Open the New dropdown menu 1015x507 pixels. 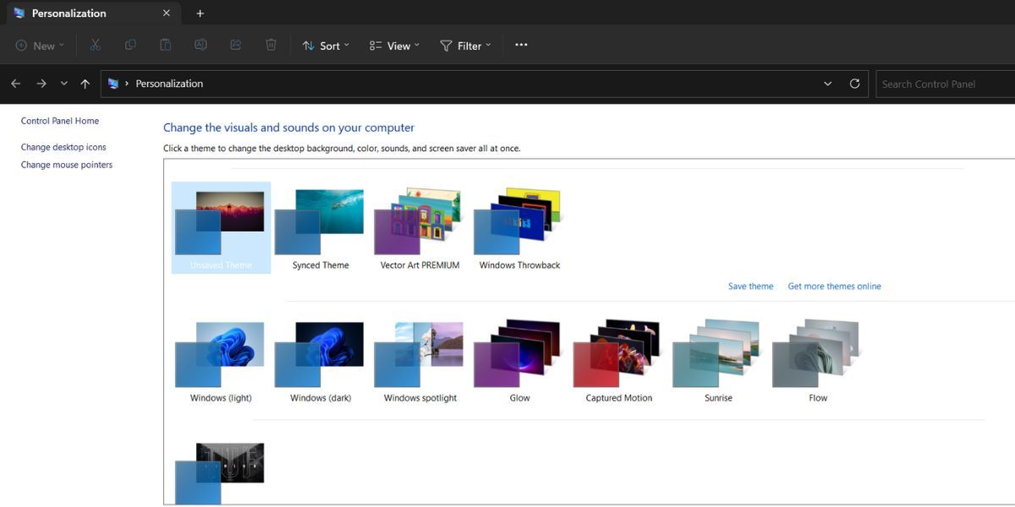40,46
